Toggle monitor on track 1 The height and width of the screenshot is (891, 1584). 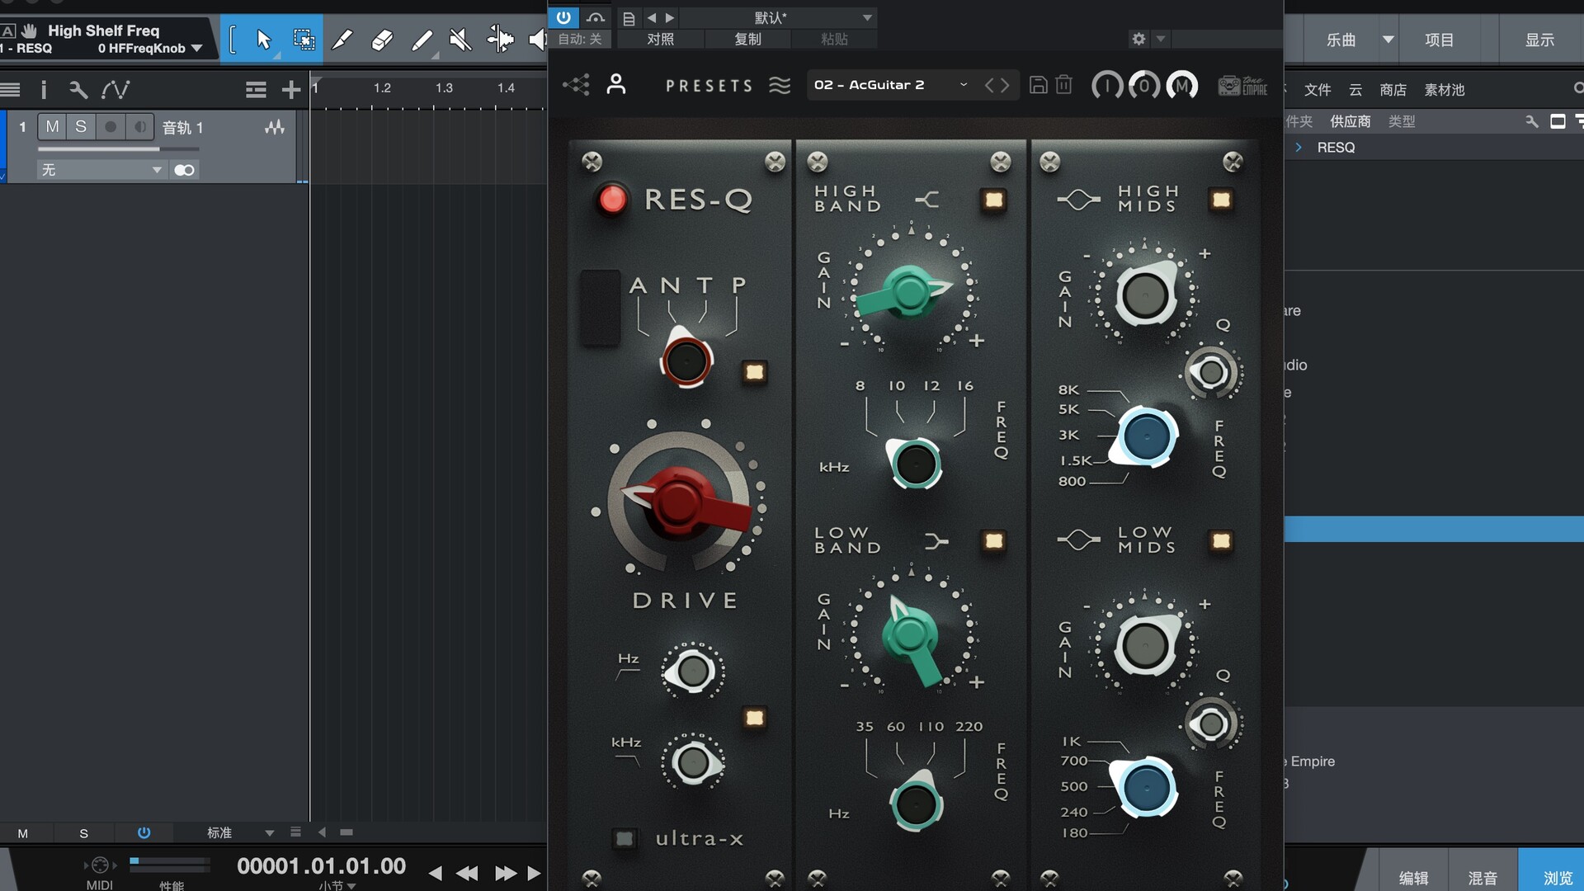(x=139, y=126)
